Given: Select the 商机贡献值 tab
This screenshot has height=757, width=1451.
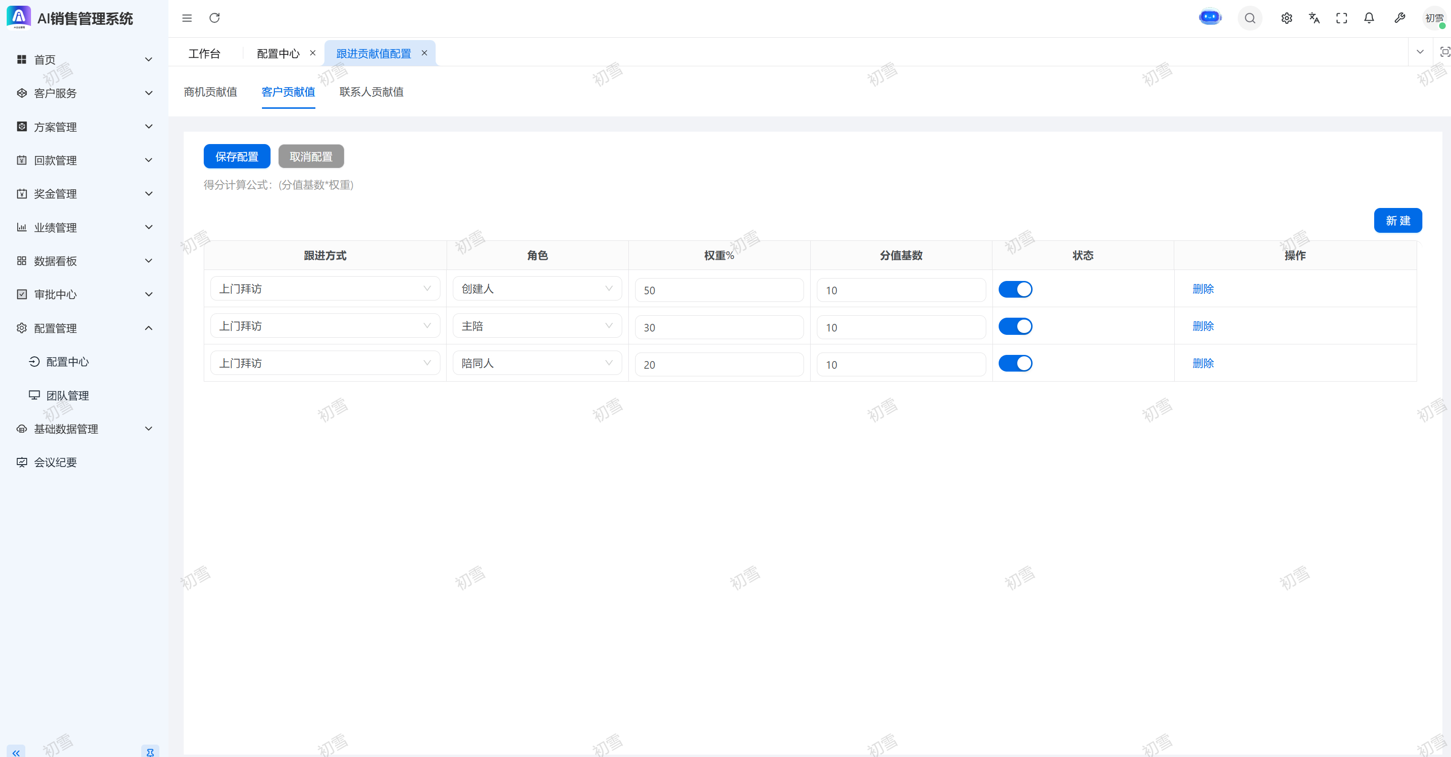Looking at the screenshot, I should coord(210,92).
